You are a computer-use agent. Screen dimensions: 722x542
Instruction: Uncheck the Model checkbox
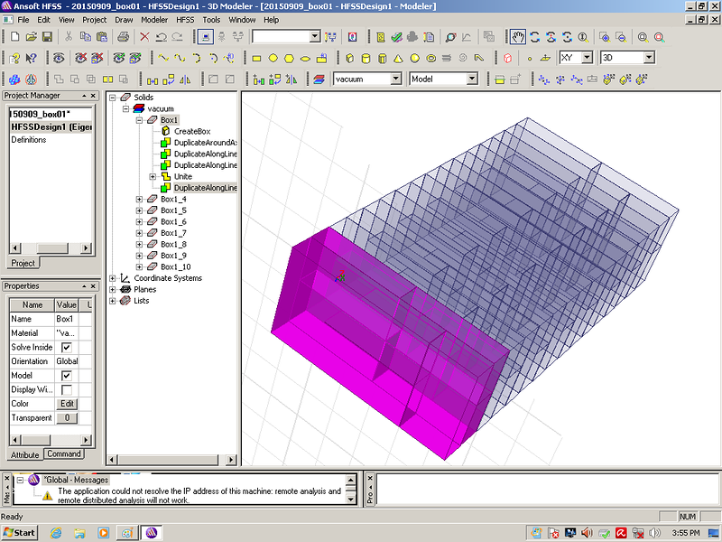pos(66,376)
